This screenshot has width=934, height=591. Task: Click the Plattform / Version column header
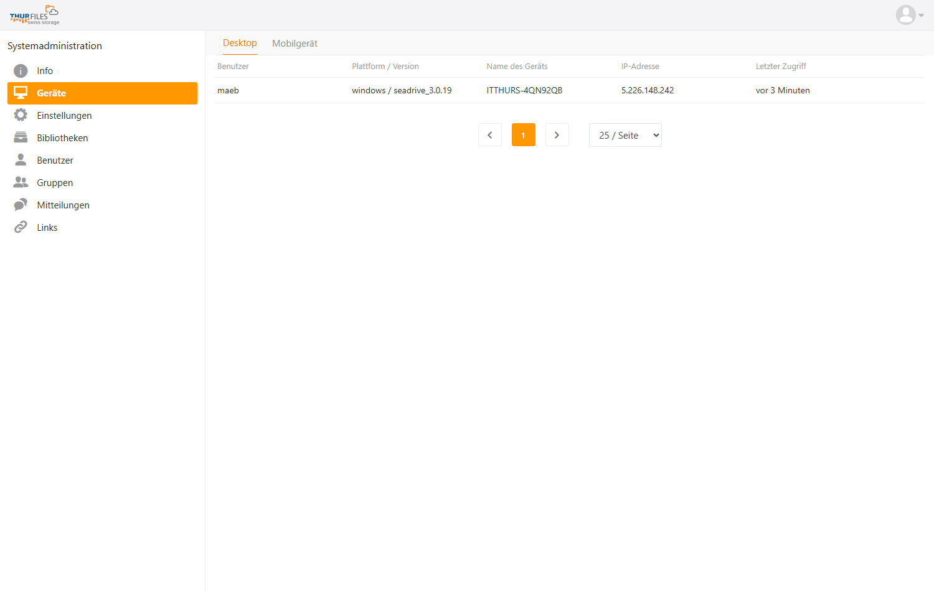(x=385, y=66)
